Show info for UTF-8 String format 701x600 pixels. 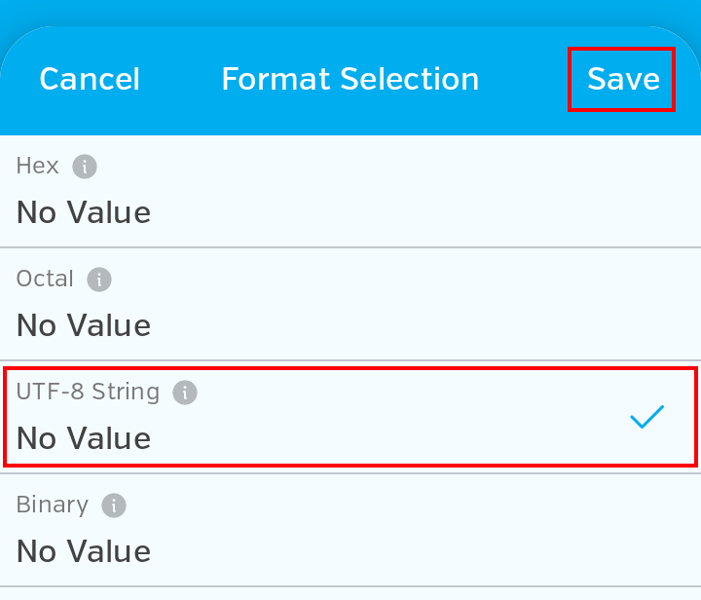click(x=185, y=393)
